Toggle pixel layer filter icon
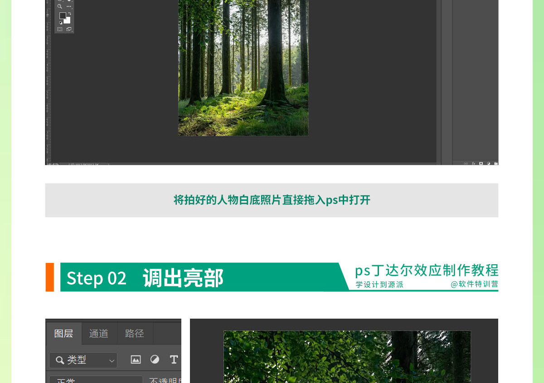Viewport: 544px width, 383px height. click(136, 359)
